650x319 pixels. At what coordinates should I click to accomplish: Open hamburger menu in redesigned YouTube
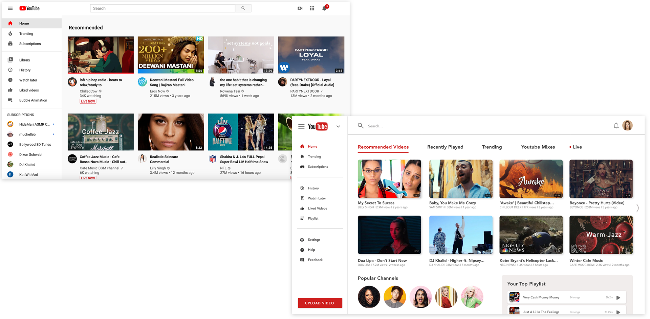[301, 126]
